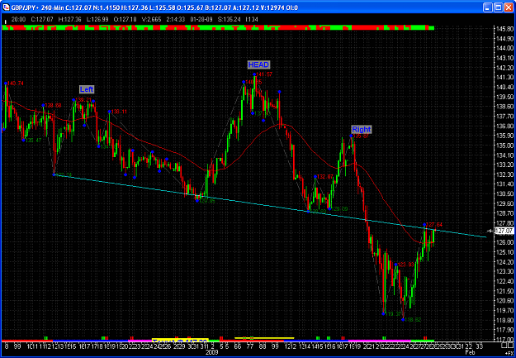Click the 2009 year label on time axis
516x358 pixels.
click(211, 352)
